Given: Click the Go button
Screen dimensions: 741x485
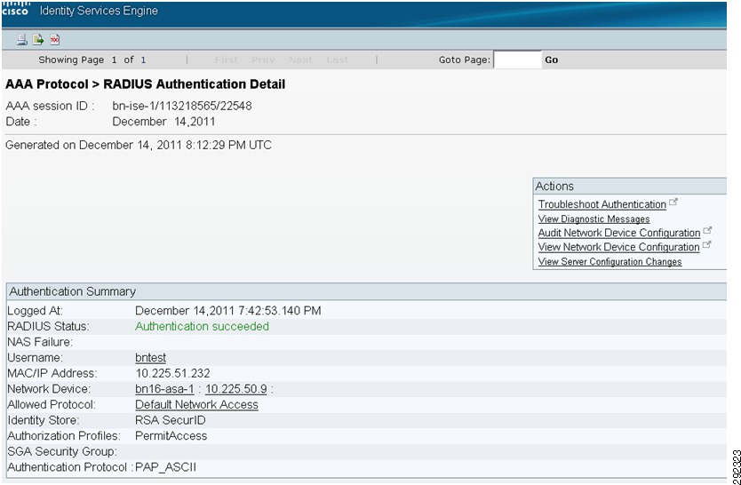Looking at the screenshot, I should click(x=551, y=60).
